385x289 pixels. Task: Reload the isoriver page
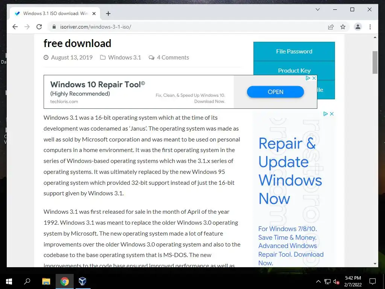39,27
